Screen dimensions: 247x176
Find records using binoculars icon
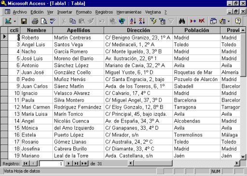click(182, 21)
